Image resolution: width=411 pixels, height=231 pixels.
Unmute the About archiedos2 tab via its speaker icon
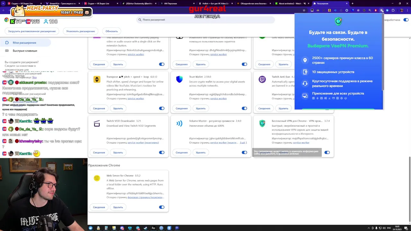304,4
